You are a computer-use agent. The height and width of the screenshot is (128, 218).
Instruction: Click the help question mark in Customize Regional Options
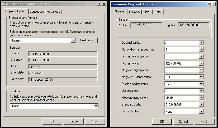(208, 4)
